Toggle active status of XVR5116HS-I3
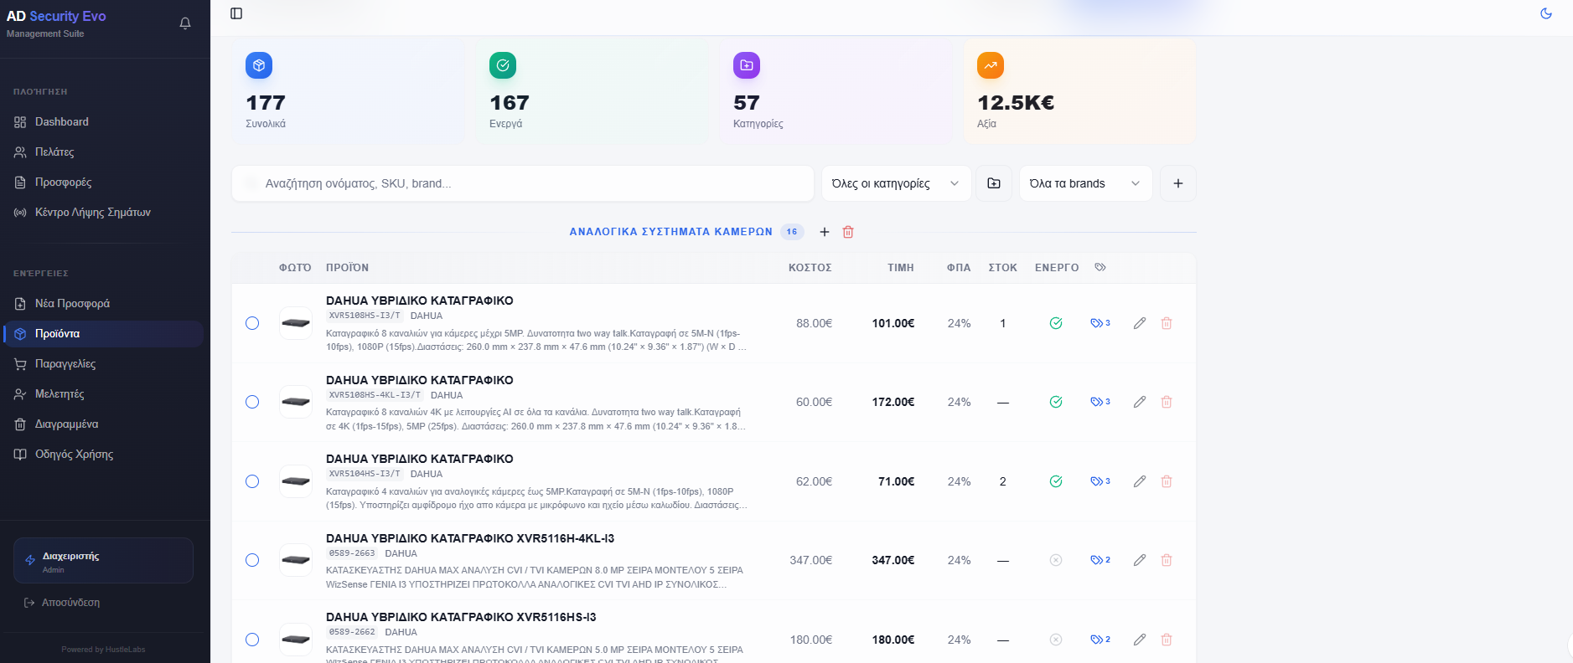 pos(1056,640)
